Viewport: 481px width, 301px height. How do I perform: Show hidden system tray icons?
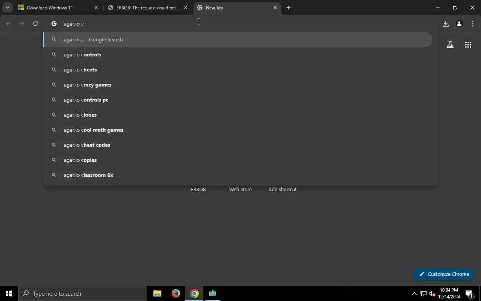tap(414, 293)
